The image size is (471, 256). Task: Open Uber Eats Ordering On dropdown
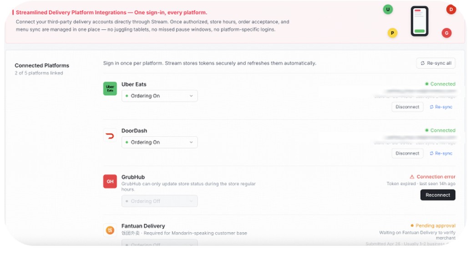(160, 96)
